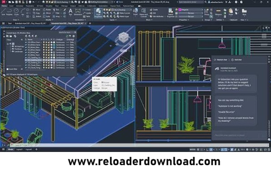Click Make Current in Layers panel
This screenshot has width=271, height=170.
point(123,13)
